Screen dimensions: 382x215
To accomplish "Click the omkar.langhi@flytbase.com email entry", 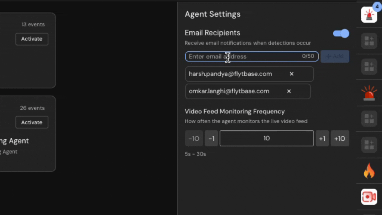I will click(x=248, y=91).
